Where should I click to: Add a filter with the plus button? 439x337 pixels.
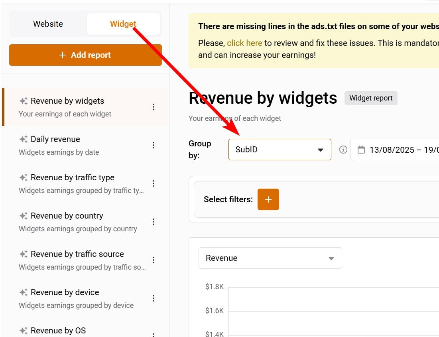(x=268, y=199)
